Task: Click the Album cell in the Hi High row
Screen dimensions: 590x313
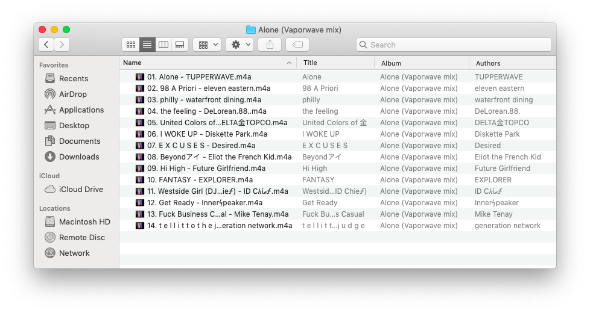Action: click(x=419, y=169)
